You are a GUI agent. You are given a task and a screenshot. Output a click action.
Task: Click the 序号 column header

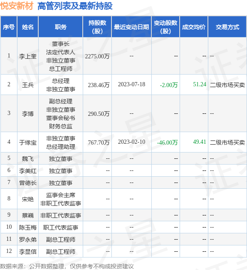tap(9, 27)
